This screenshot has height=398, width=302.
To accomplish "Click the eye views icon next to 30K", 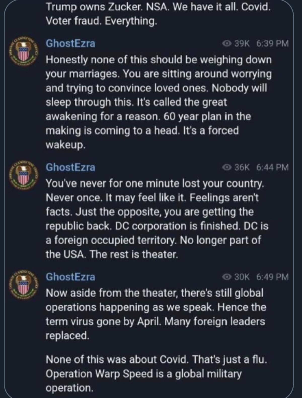I will [227, 277].
